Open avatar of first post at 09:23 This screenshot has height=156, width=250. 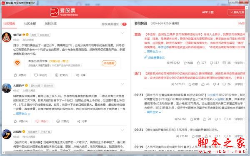coord(7,37)
